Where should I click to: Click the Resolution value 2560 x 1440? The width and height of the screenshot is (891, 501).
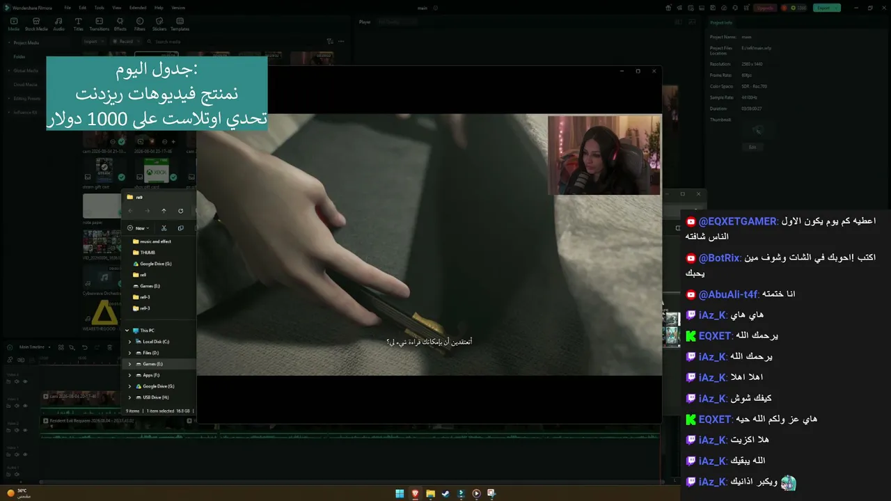[752, 63]
